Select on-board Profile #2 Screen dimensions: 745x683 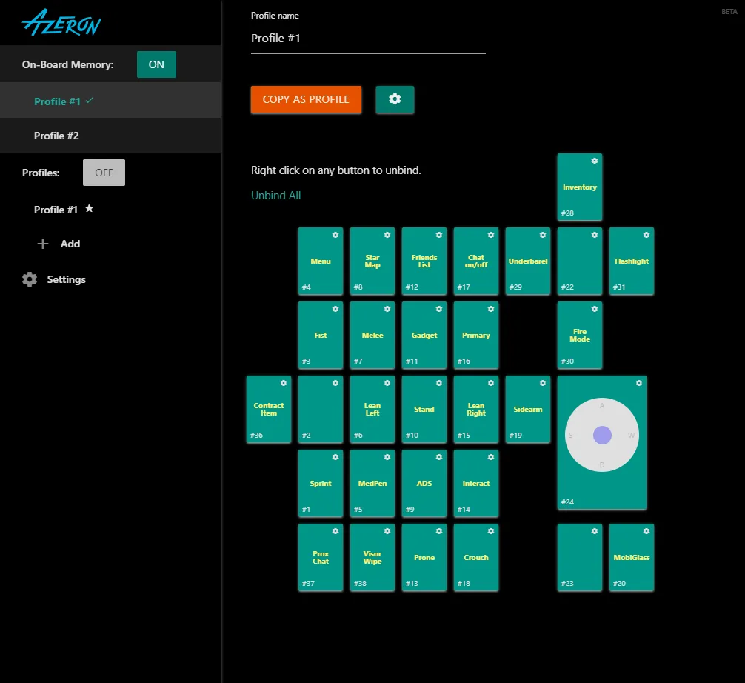[110, 136]
